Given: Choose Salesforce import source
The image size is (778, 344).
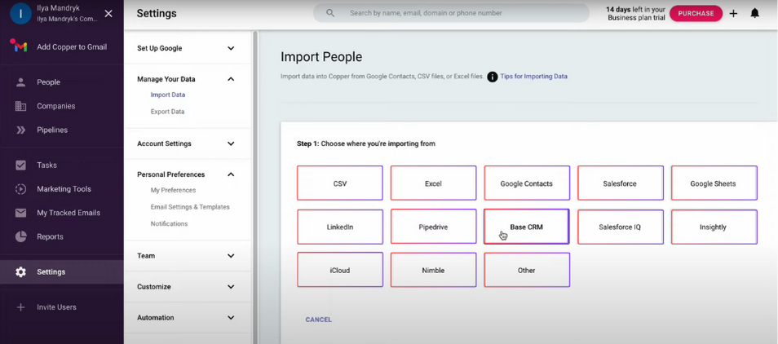Looking at the screenshot, I should click(x=621, y=183).
